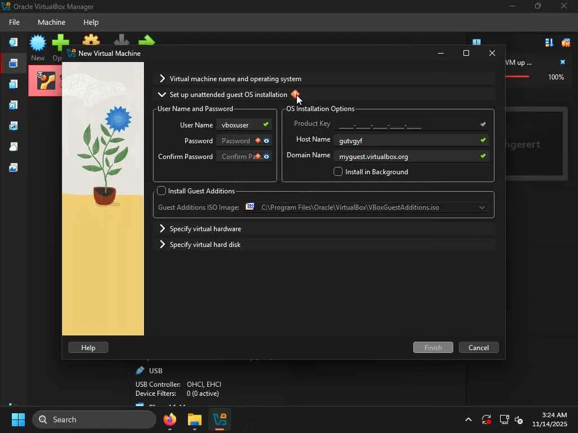Click the green checkmark in the Host Name field
578x433 pixels.
483,140
